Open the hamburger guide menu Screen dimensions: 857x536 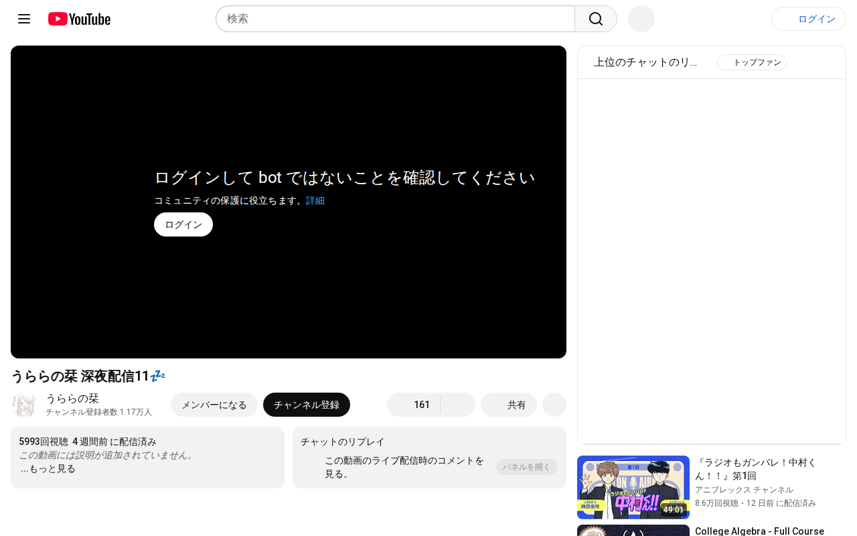tap(24, 19)
